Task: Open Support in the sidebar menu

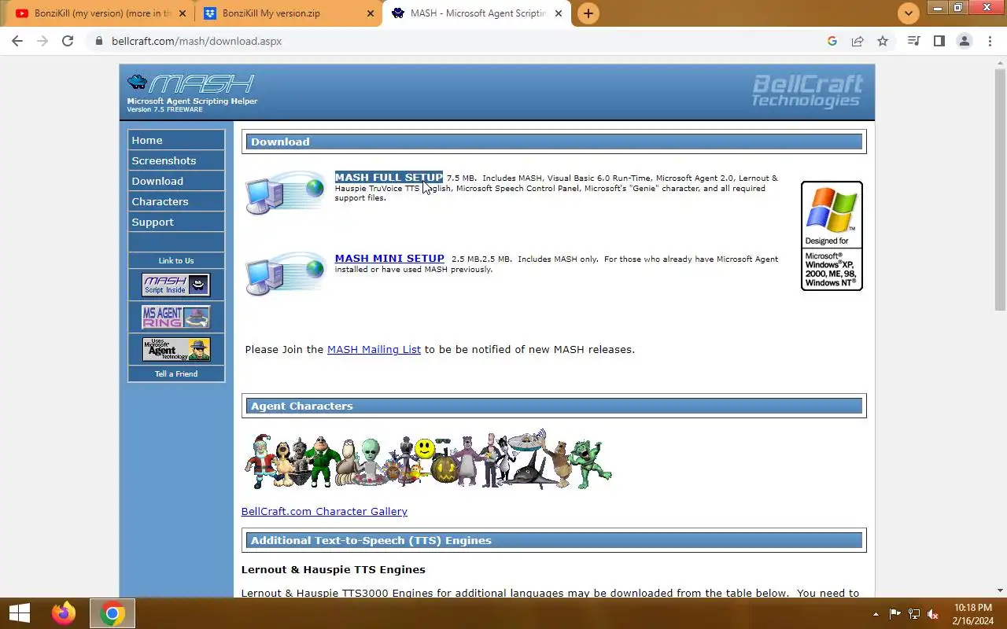Action: click(176, 222)
